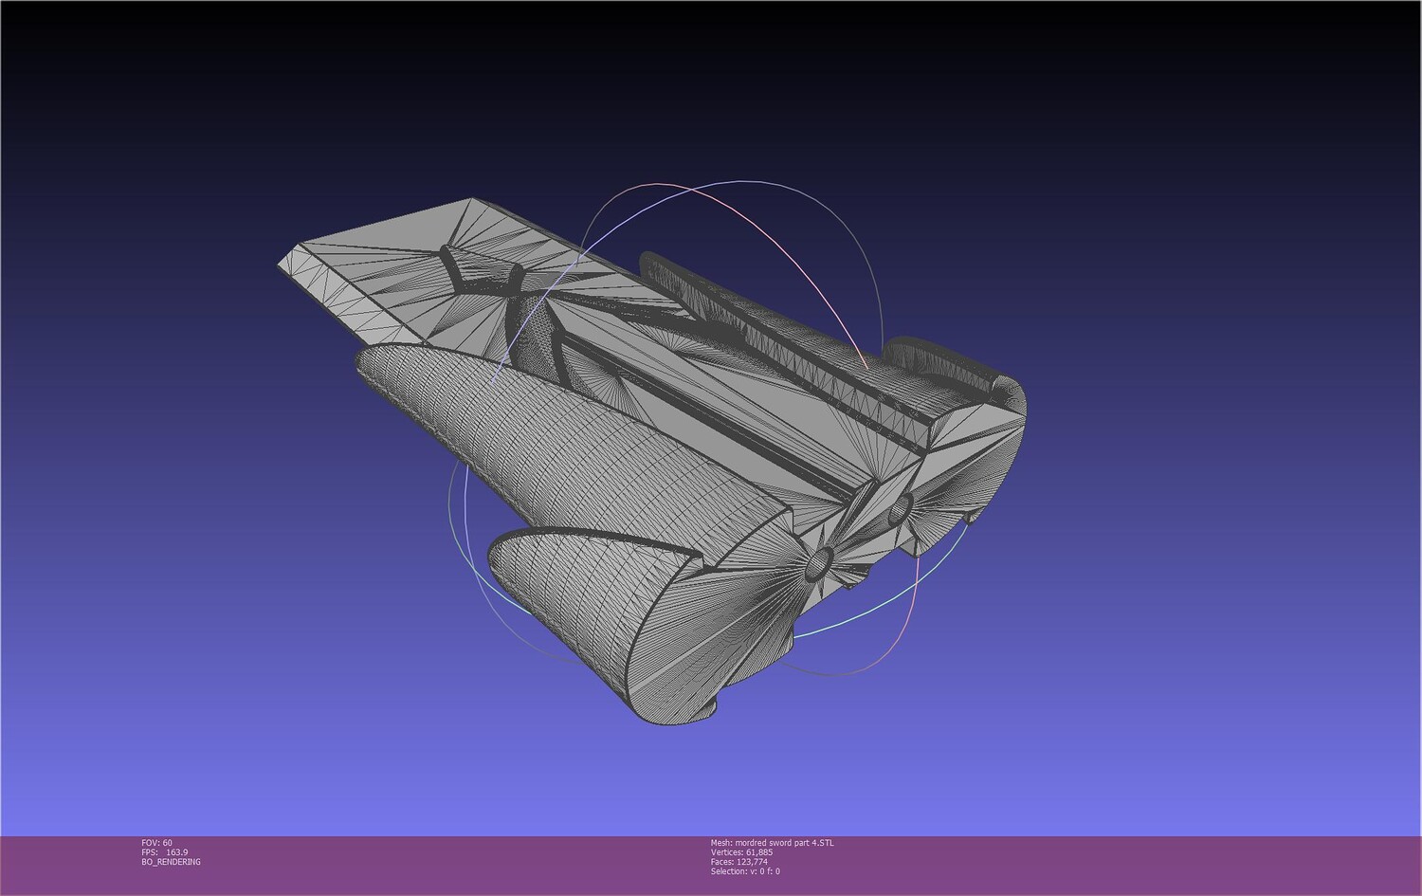Click the "FPS: 163.9" readout
1422x896 pixels.
pos(165,852)
